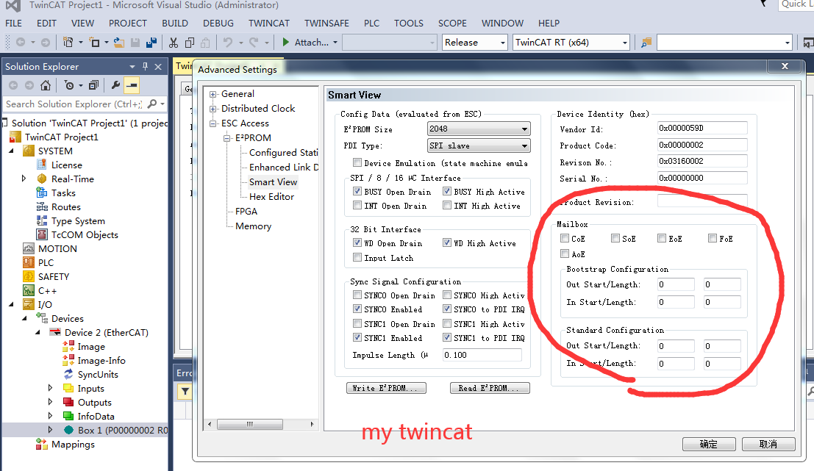
Task: Toggle Device Emulation checkbox
Action: (357, 162)
